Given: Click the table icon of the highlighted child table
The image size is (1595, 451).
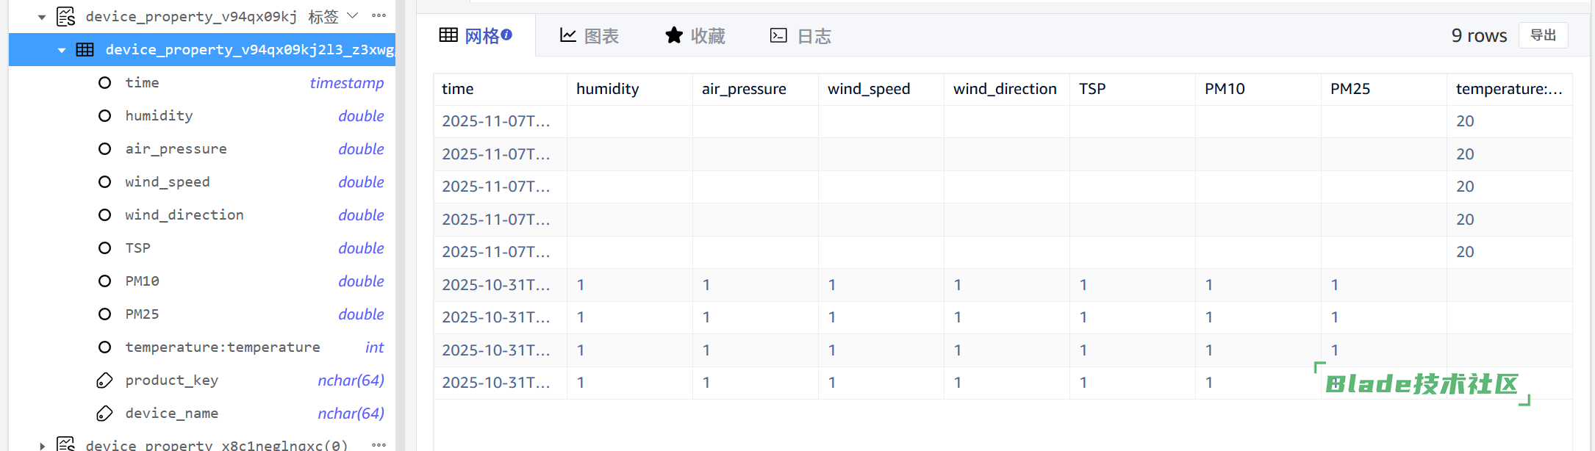Looking at the screenshot, I should click(x=85, y=50).
